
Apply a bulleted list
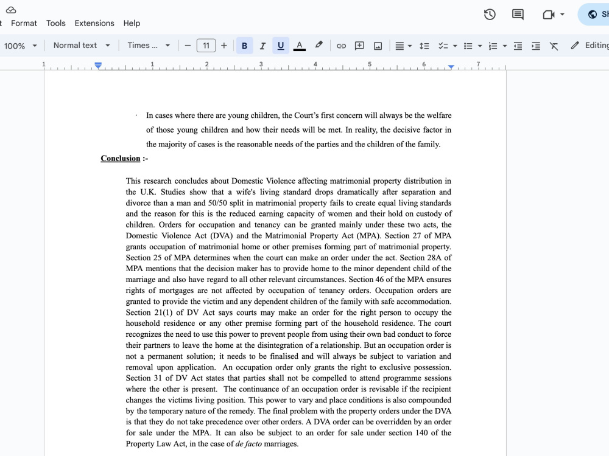click(468, 46)
